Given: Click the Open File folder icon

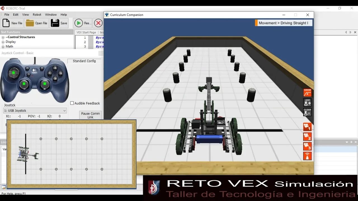Looking at the screenshot, I should click(30, 23).
